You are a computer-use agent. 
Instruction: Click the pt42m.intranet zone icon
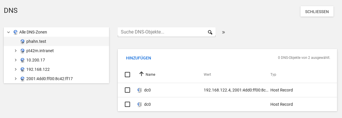(23, 51)
